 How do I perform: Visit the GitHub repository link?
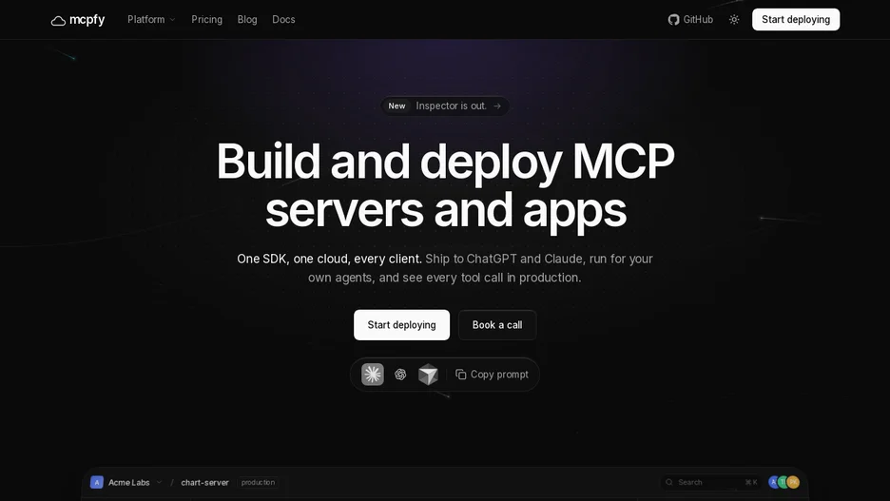click(690, 19)
